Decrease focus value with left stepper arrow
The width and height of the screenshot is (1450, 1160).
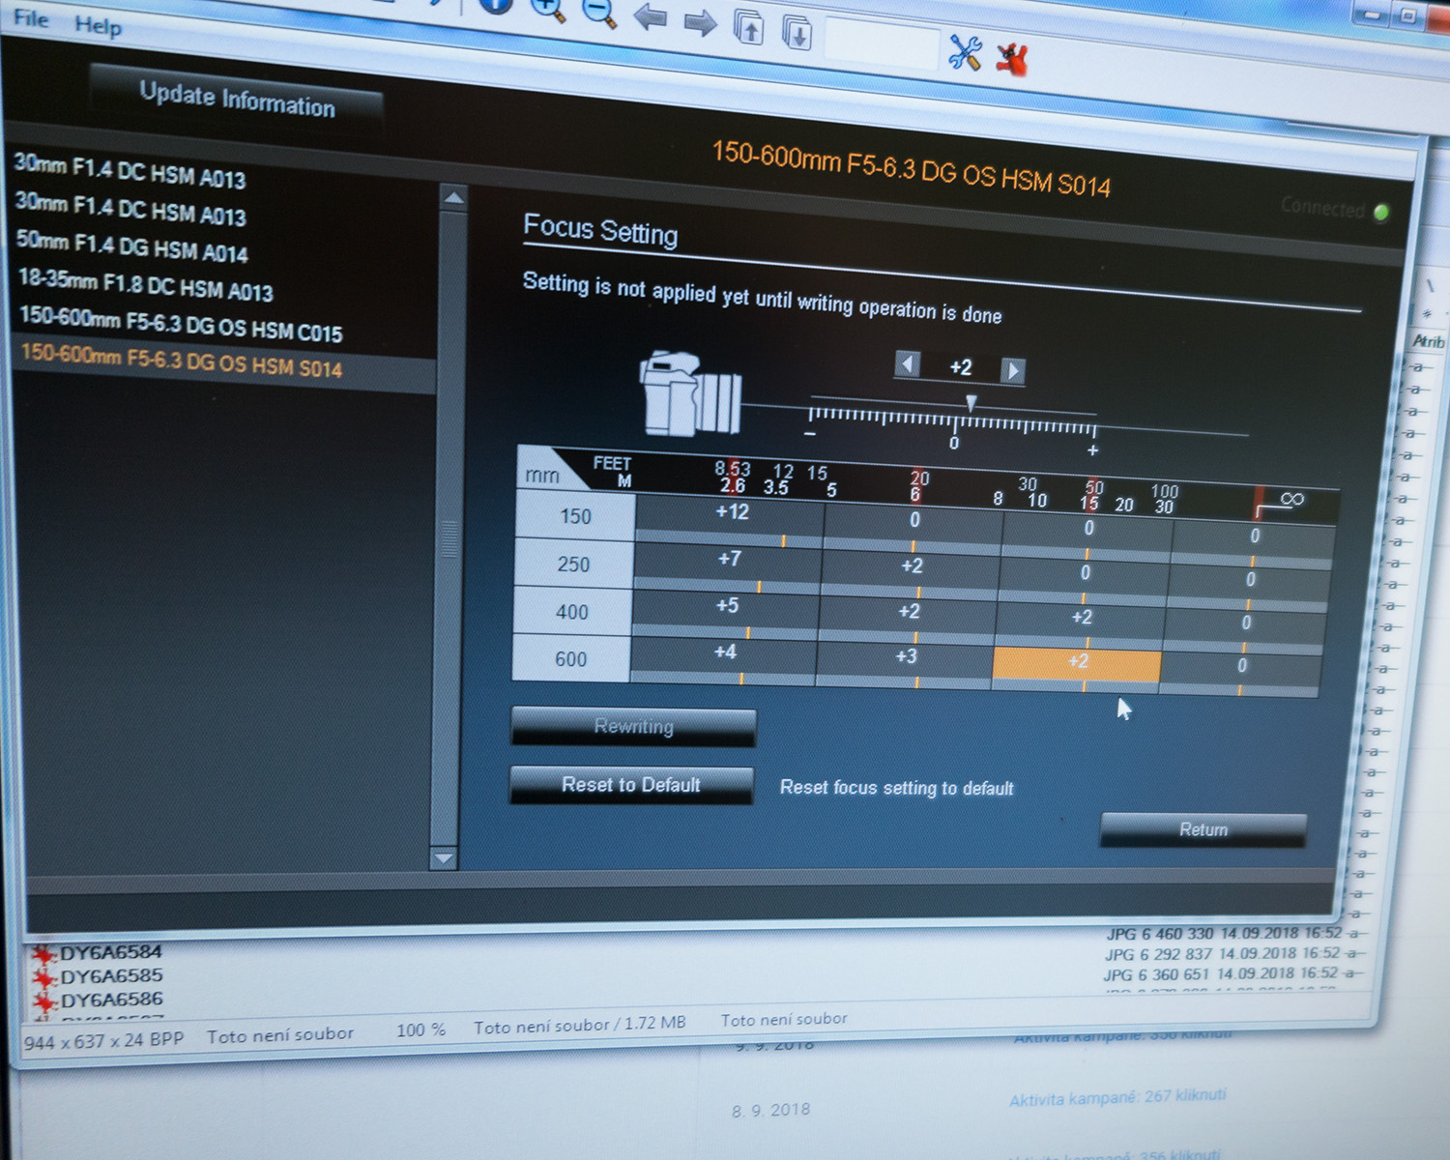pos(907,363)
